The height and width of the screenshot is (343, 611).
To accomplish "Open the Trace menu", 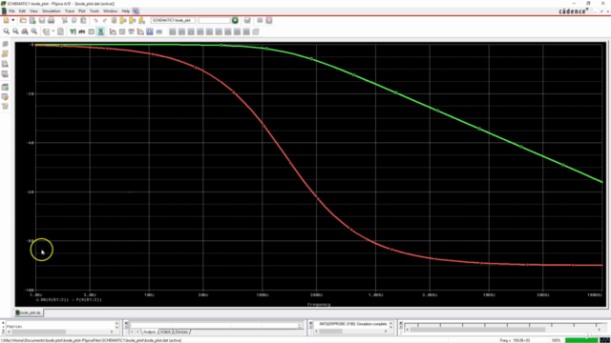I will 70,11.
